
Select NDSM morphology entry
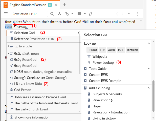coord(43,72)
